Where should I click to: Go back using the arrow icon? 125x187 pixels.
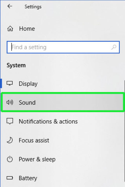click(x=10, y=6)
